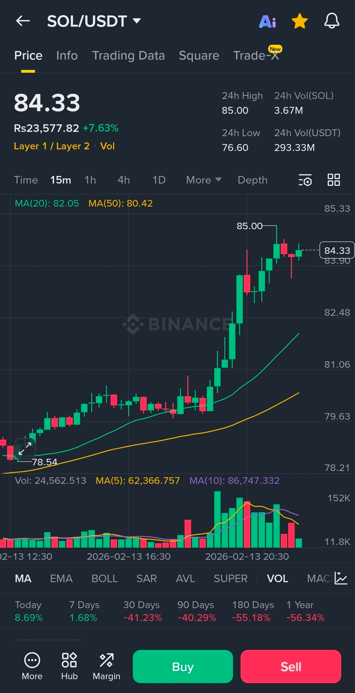This screenshot has height=693, width=355.
Task: Expand the More timeframes dropdown
Action: tap(203, 180)
